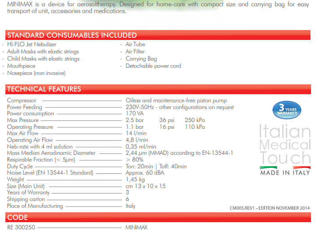This screenshot has width=328, height=237.
Task: Select the 170 VA power consumption value
Action: click(134, 114)
